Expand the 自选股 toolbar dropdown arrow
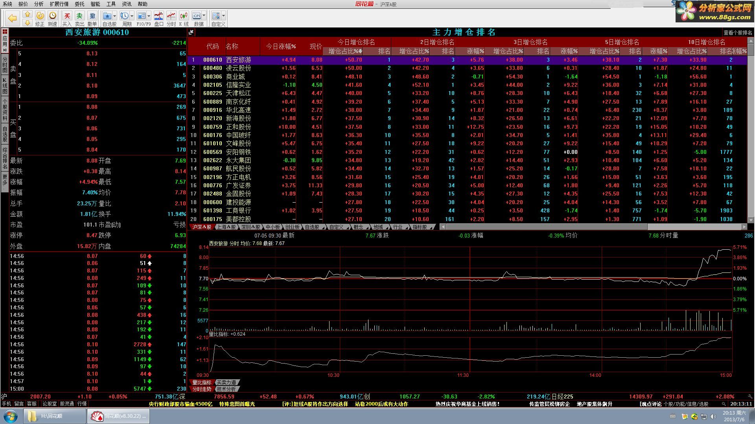Image resolution: width=755 pixels, height=424 pixels. 114,16
